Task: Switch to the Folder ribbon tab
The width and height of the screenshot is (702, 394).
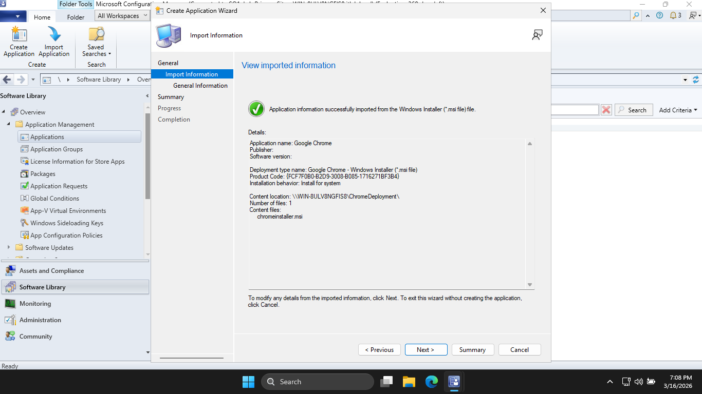Action: coord(76,17)
